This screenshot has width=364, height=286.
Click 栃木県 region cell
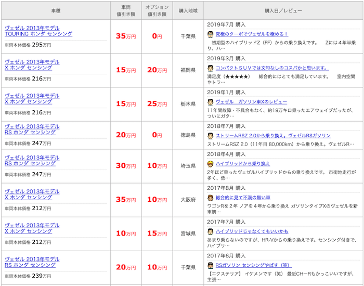click(x=188, y=104)
